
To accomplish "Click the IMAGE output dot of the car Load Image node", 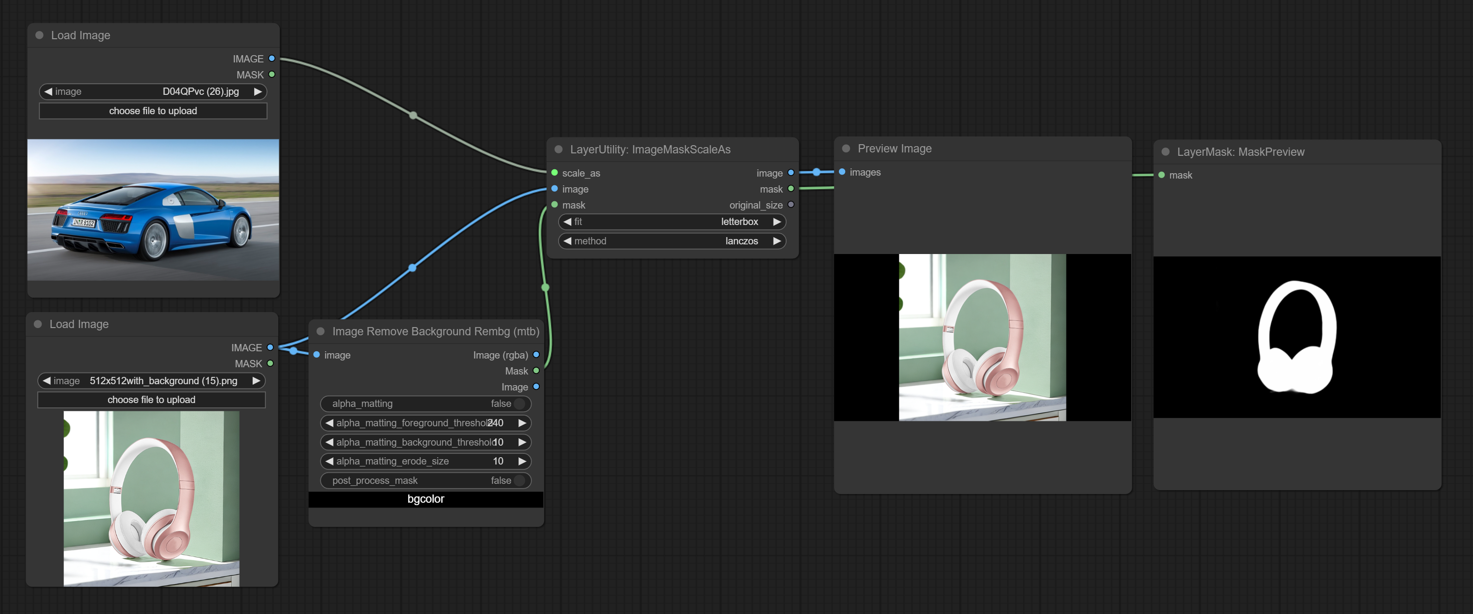I will tap(272, 59).
